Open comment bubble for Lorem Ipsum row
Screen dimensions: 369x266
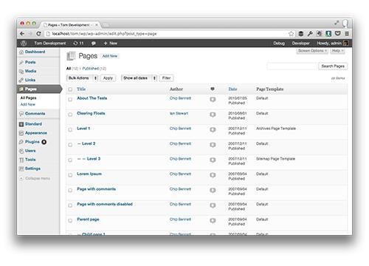[x=213, y=175]
